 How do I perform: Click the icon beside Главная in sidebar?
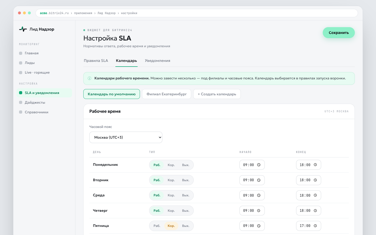tap(21, 53)
